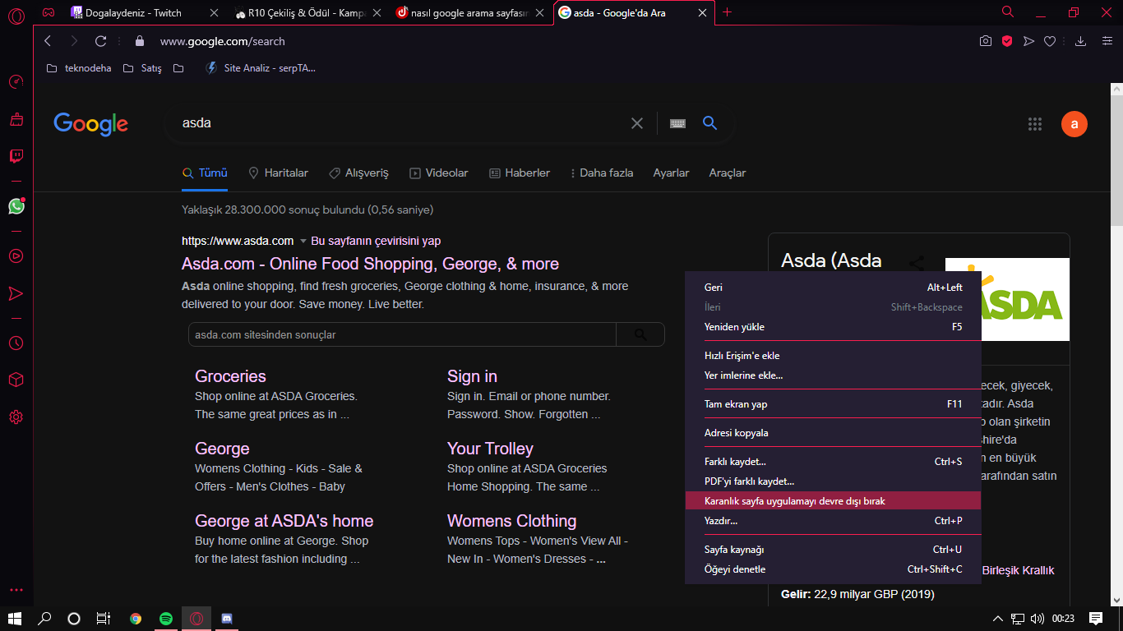
Task: Search in tabs magnifier icon
Action: pyautogui.click(x=1008, y=12)
